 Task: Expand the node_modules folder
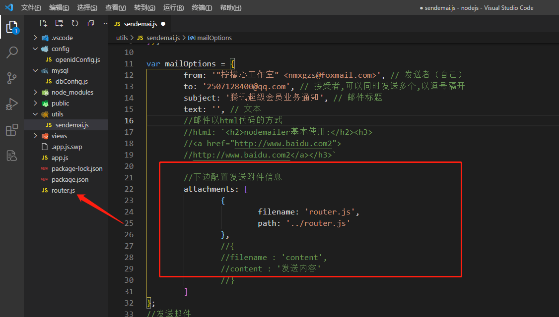[x=35, y=92]
